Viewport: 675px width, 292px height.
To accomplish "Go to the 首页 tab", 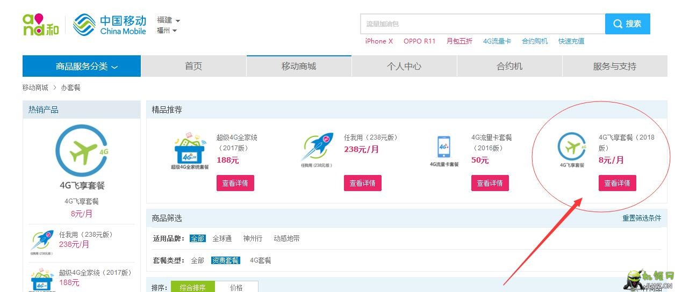I will (x=193, y=66).
